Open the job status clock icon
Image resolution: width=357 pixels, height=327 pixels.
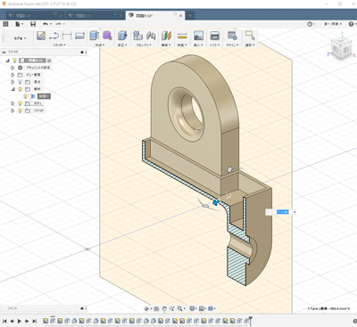tap(310, 24)
